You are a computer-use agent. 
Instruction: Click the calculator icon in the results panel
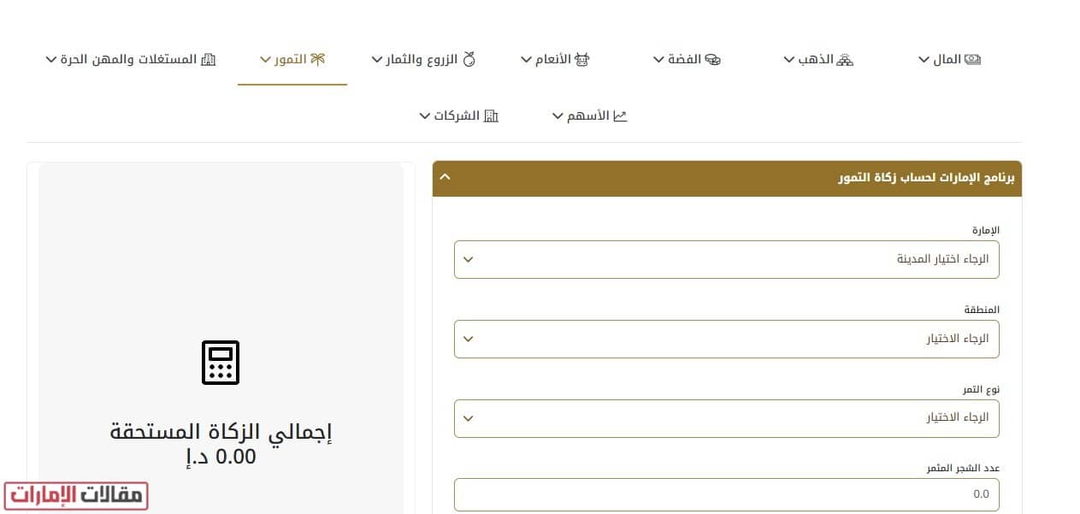(221, 363)
